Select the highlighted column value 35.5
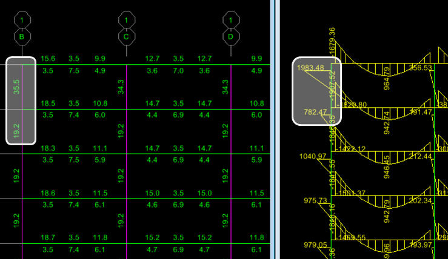The image size is (448, 259). [x=16, y=87]
